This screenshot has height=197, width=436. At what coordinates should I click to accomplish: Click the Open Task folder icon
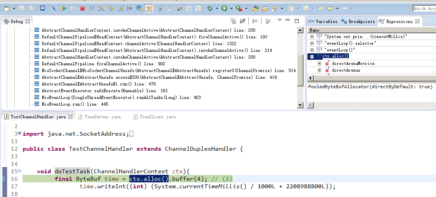coord(265,9)
